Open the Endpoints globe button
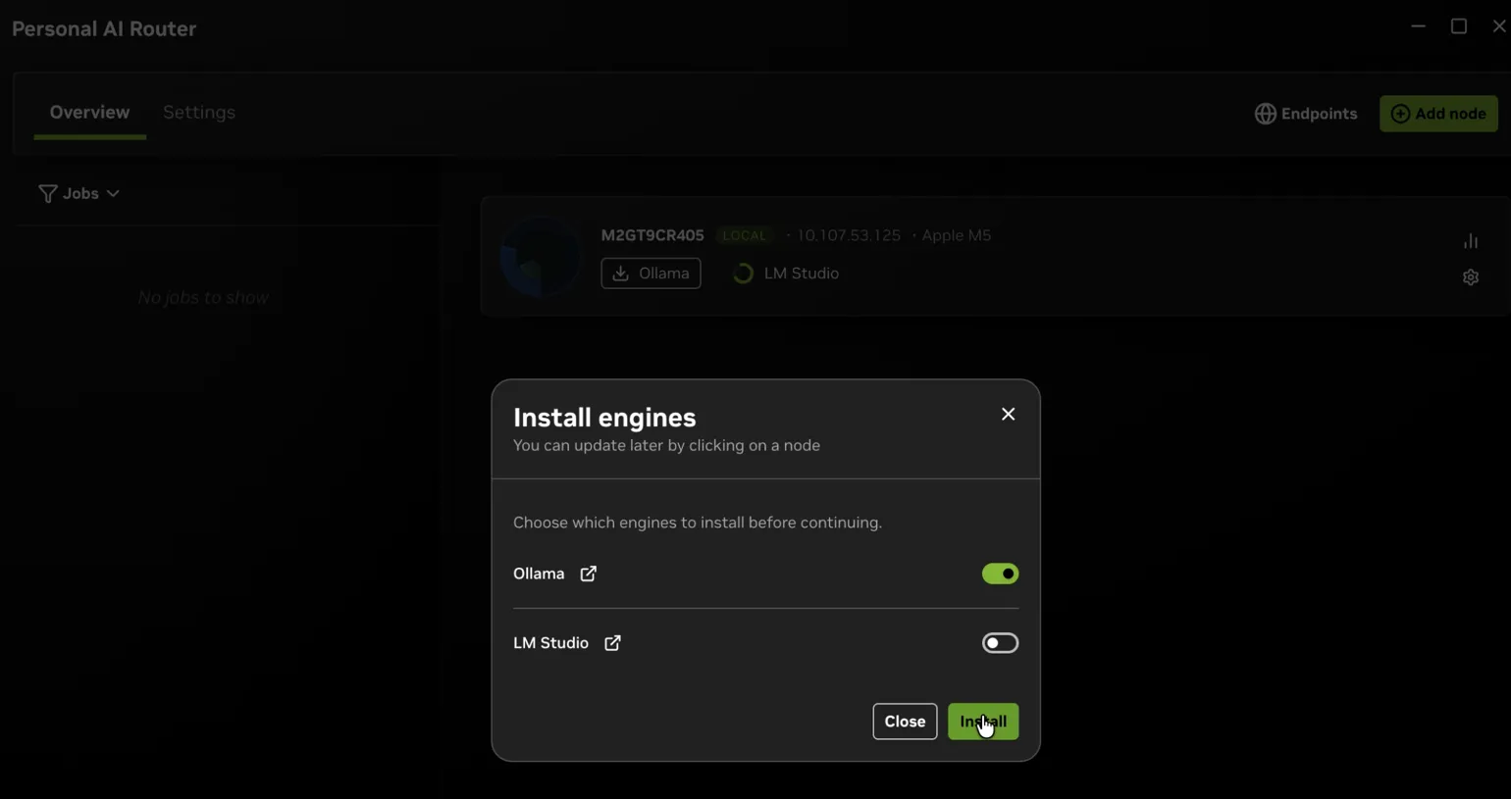Viewport: 1511px width, 799px height. point(1306,114)
